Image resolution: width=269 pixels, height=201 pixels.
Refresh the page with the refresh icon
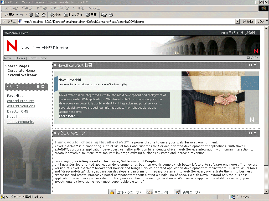tap(37, 15)
